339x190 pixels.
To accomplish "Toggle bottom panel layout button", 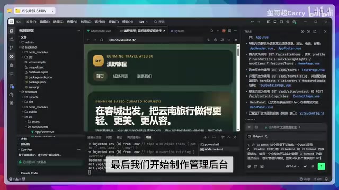I will [275, 22].
